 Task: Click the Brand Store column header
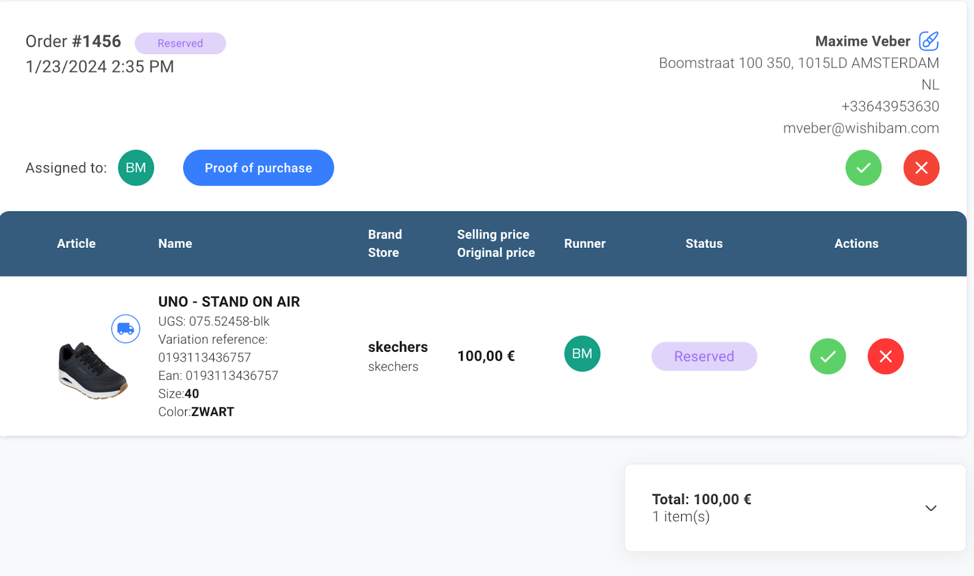point(385,244)
